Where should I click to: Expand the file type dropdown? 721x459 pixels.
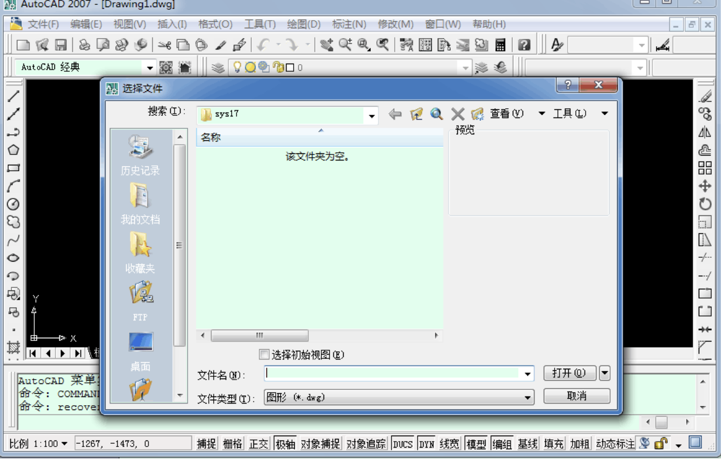[x=527, y=398]
